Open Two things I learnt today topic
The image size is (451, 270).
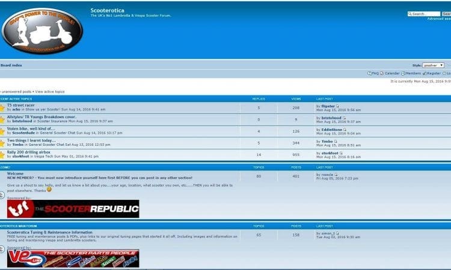pos(31,140)
